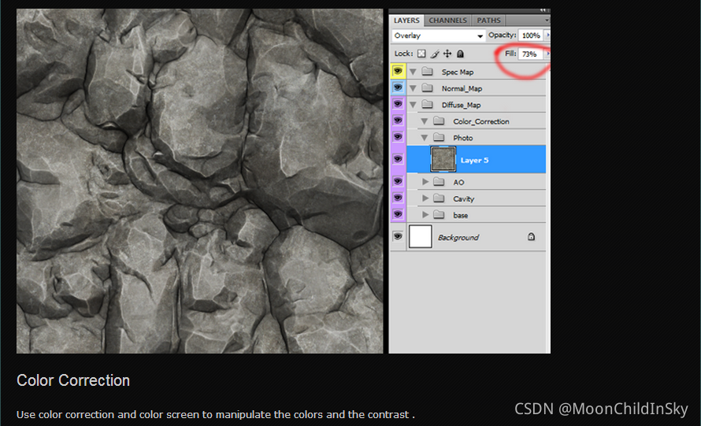Hide Layer 5 visibility eye
Image resolution: width=701 pixels, height=426 pixels.
(398, 159)
